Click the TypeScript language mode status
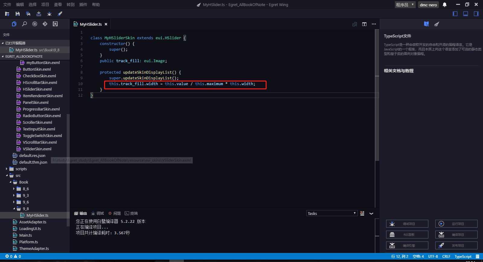Image resolution: width=483 pixels, height=262 pixels. coord(463,257)
